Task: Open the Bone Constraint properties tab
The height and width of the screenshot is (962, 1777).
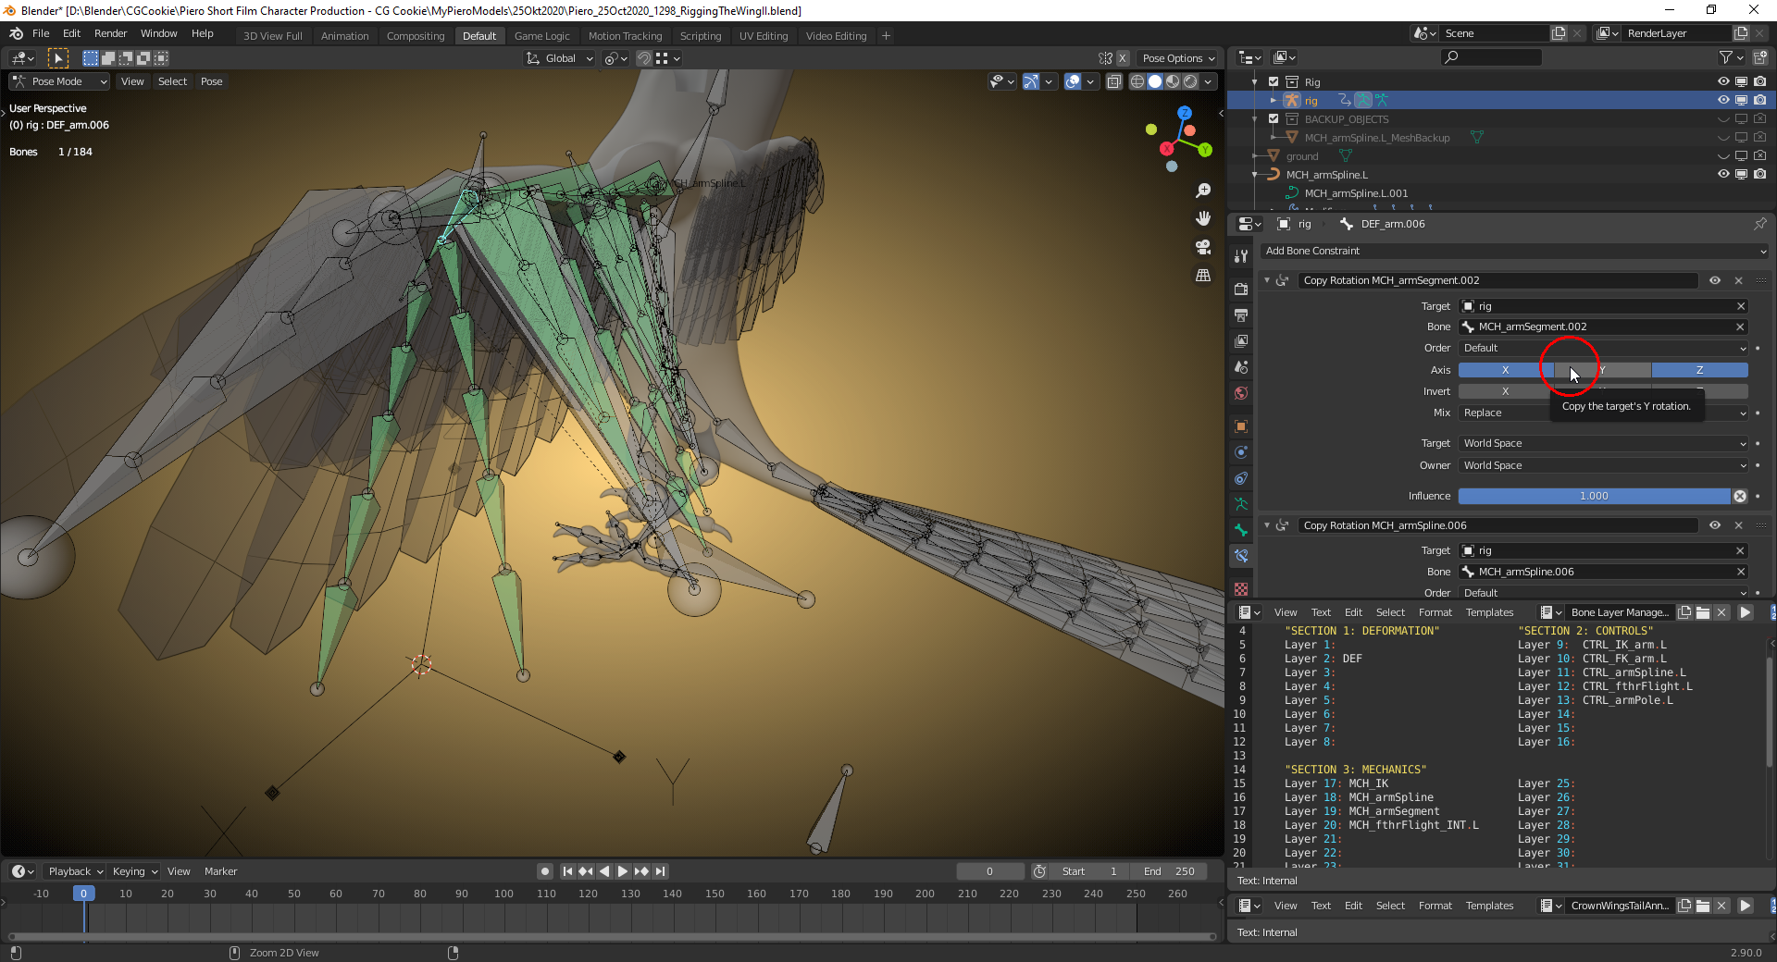Action: coord(1241,556)
